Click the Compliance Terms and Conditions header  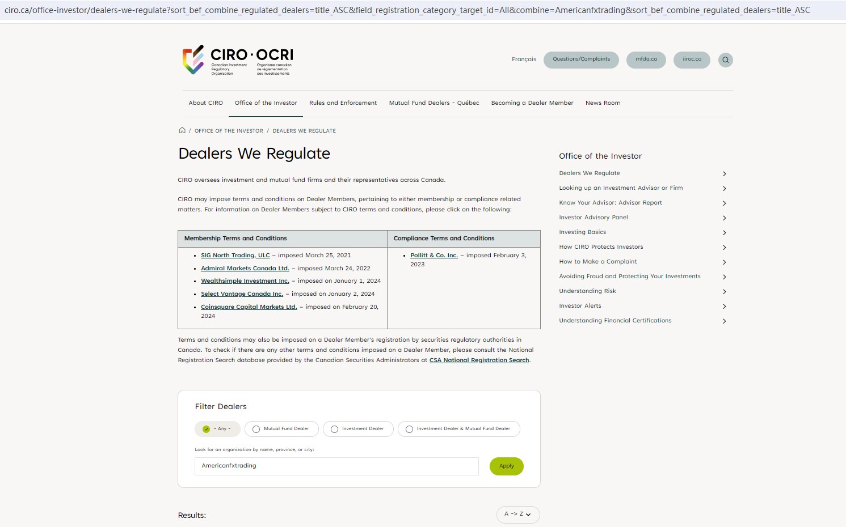click(x=444, y=239)
